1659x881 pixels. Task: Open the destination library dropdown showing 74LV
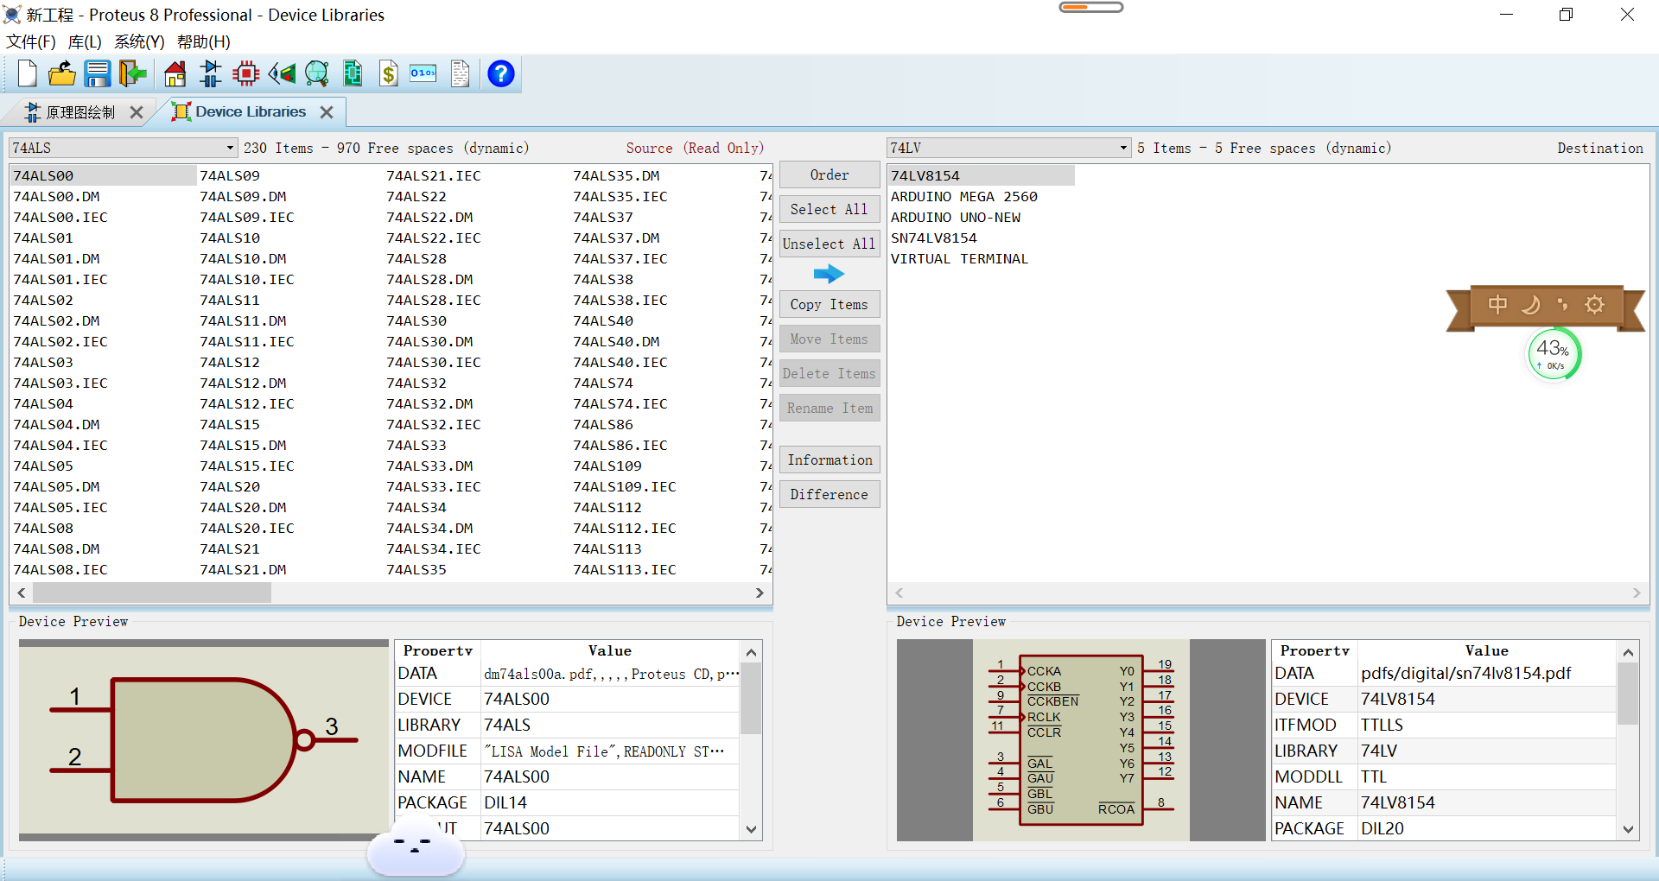1121,148
